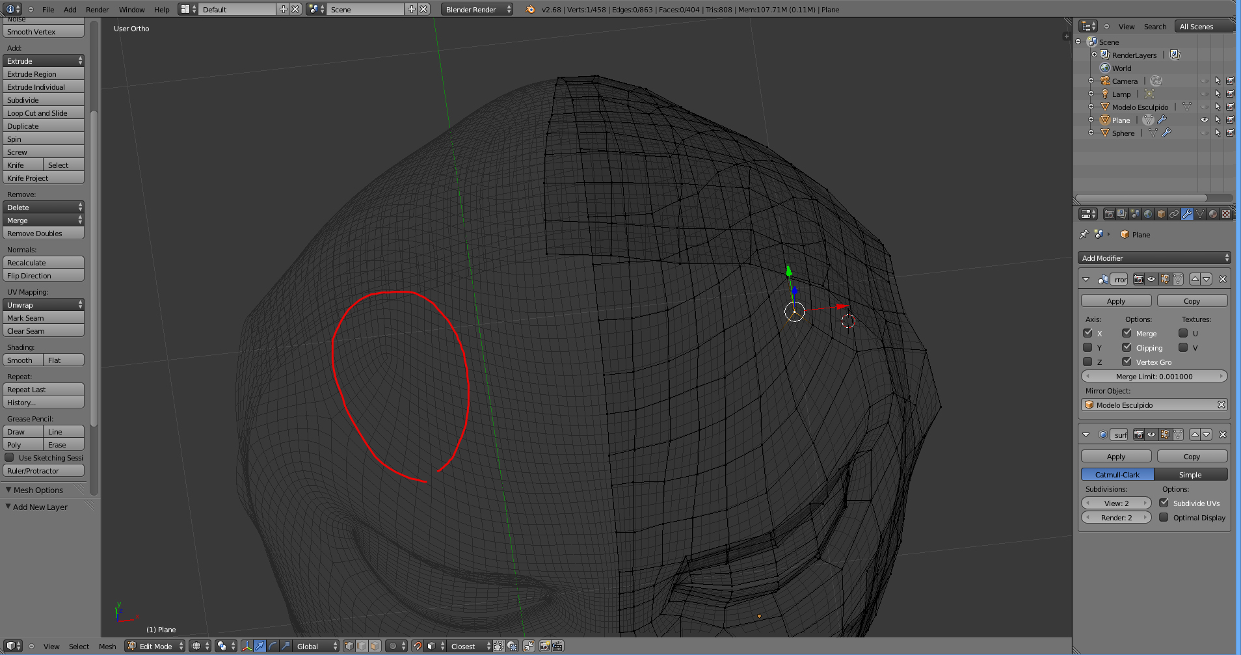Disable the Clipping option checkbox

pyautogui.click(x=1127, y=347)
